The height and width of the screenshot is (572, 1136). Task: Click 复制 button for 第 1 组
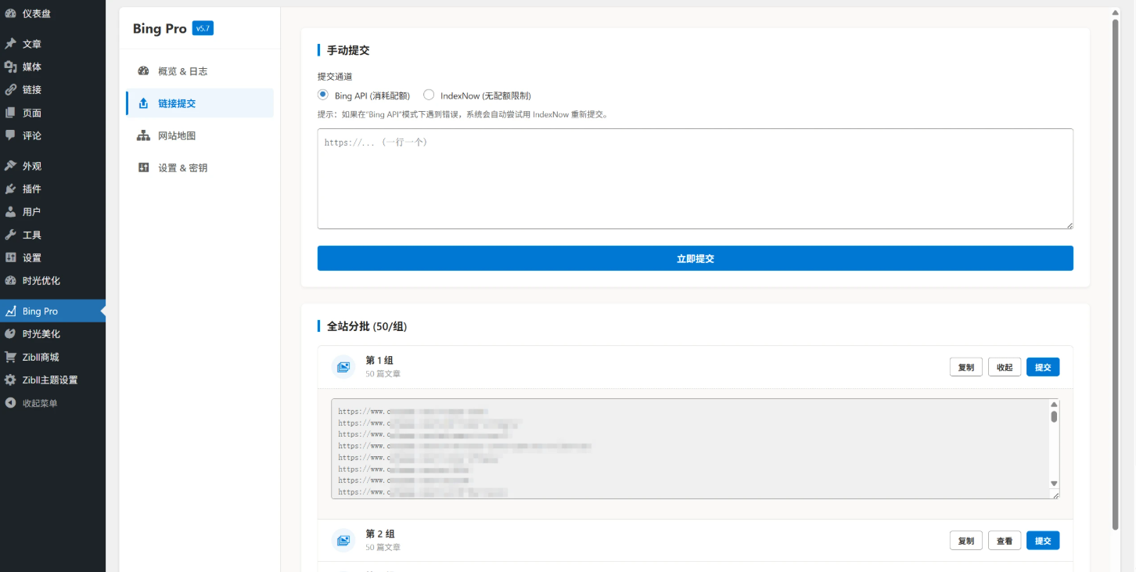click(965, 367)
